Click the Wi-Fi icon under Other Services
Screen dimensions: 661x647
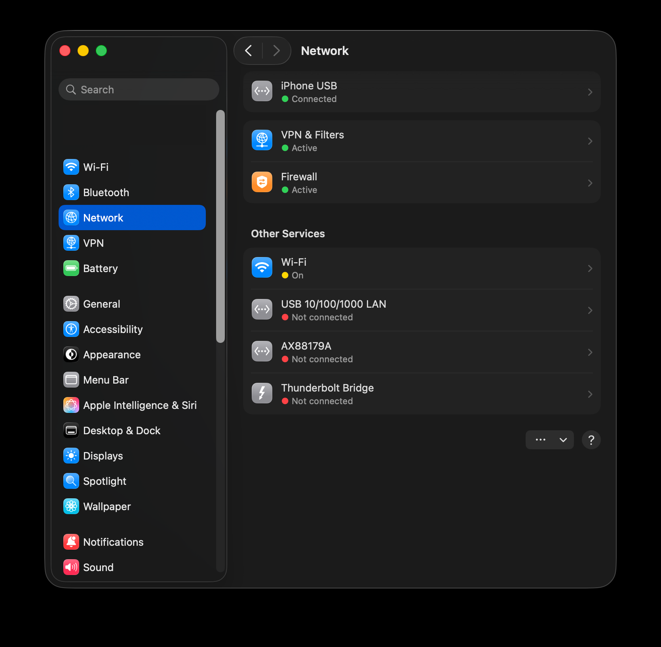(262, 268)
